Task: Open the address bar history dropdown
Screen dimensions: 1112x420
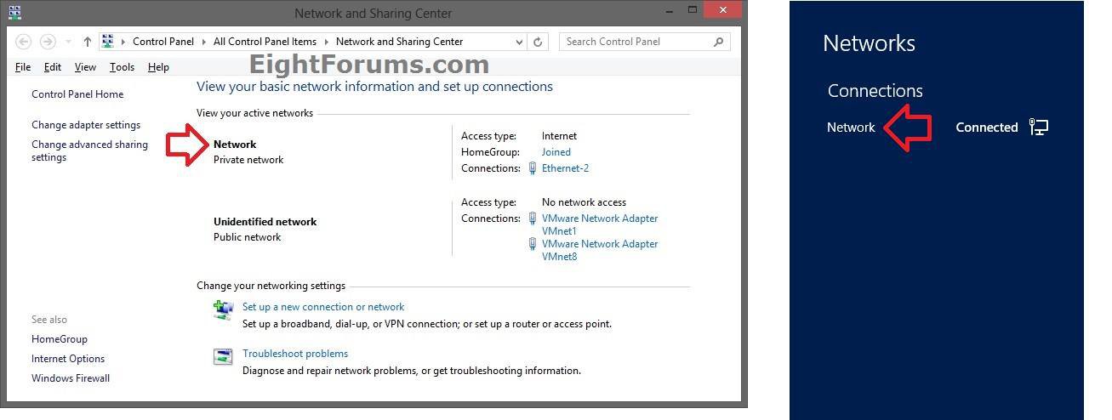Action: 520,42
